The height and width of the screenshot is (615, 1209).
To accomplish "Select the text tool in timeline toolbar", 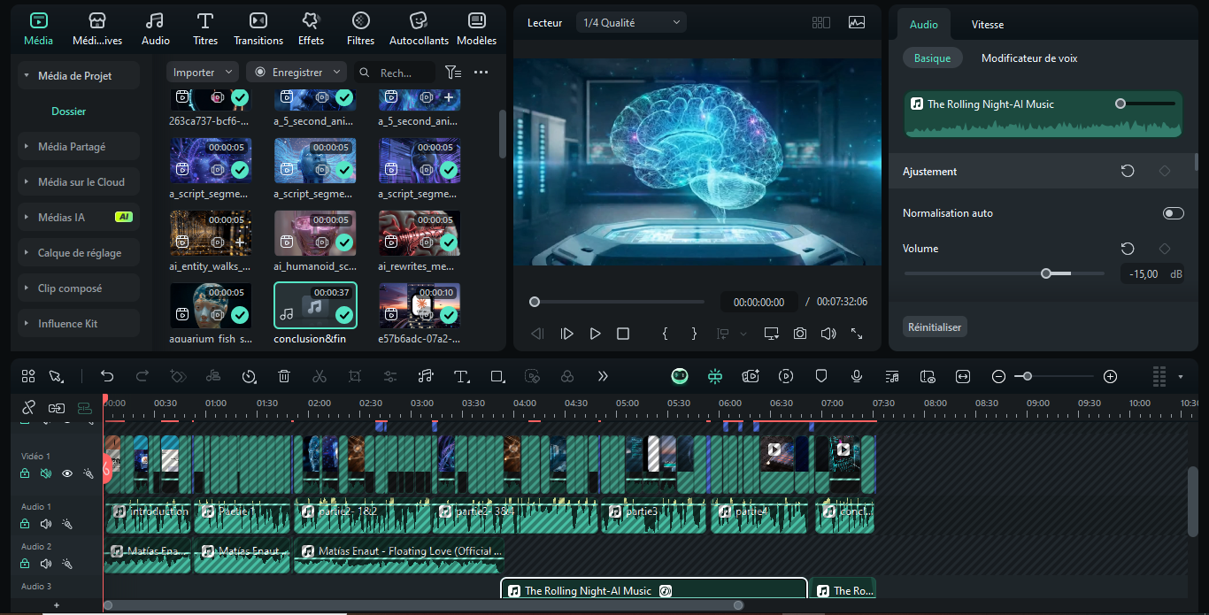I will [461, 376].
